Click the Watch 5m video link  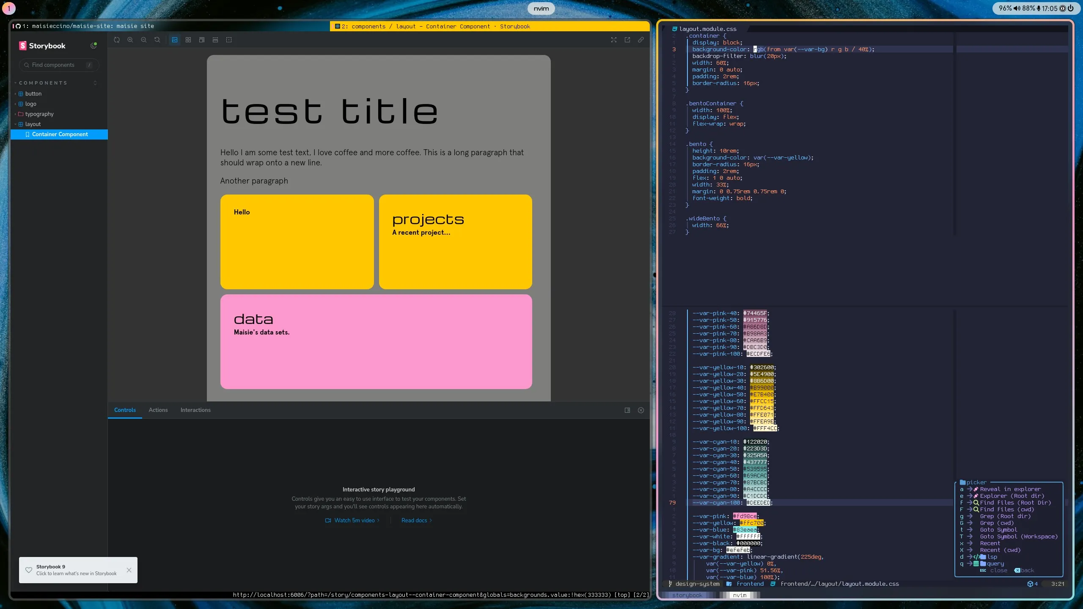pos(352,520)
